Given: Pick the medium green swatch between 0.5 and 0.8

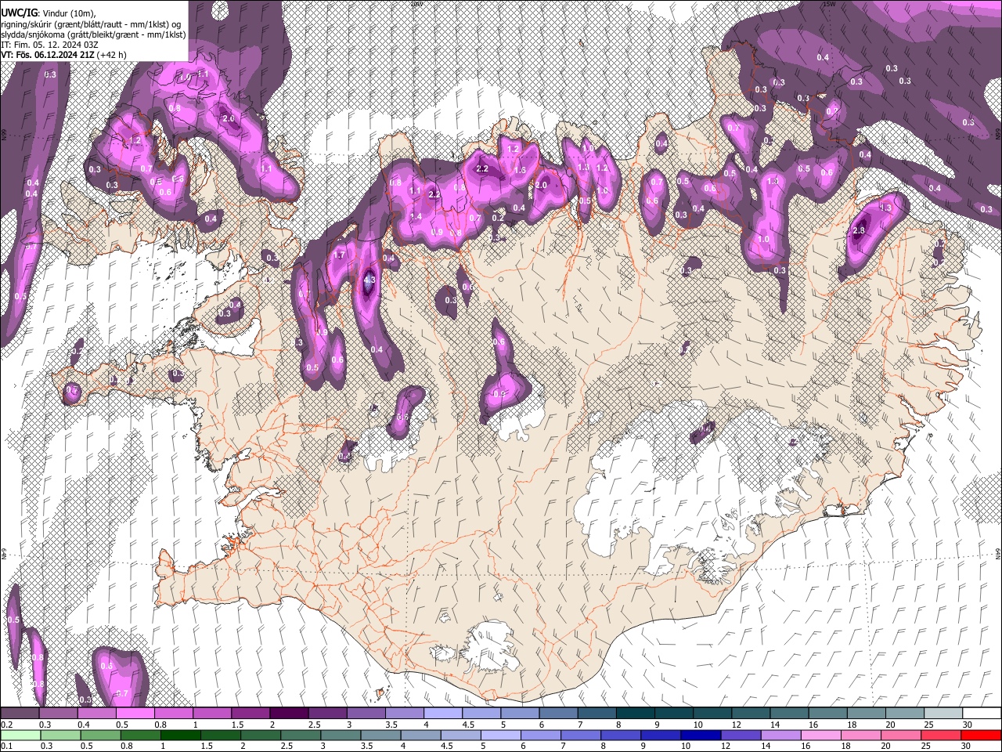Looking at the screenshot, I should tap(100, 735).
